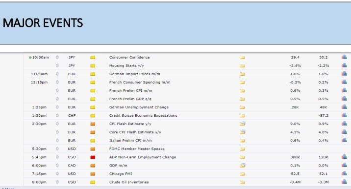The image size is (351, 189).
Task: View chart icon for Credit Suisse Economic Expectations
Action: tap(344, 115)
